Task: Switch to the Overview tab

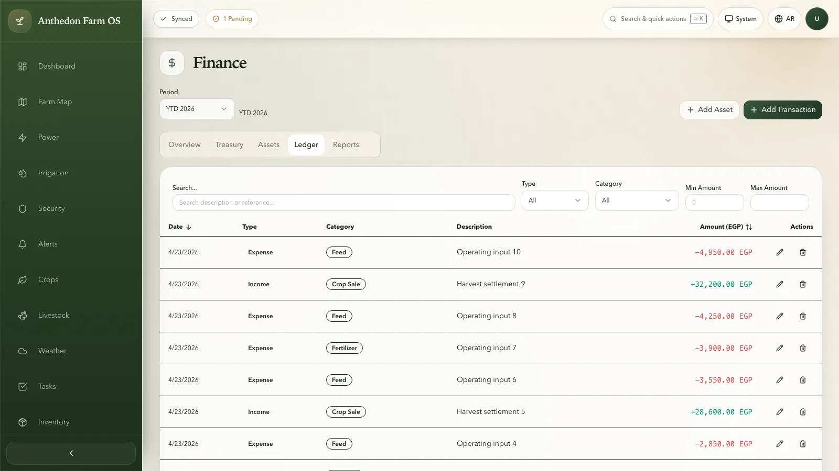Action: point(185,145)
